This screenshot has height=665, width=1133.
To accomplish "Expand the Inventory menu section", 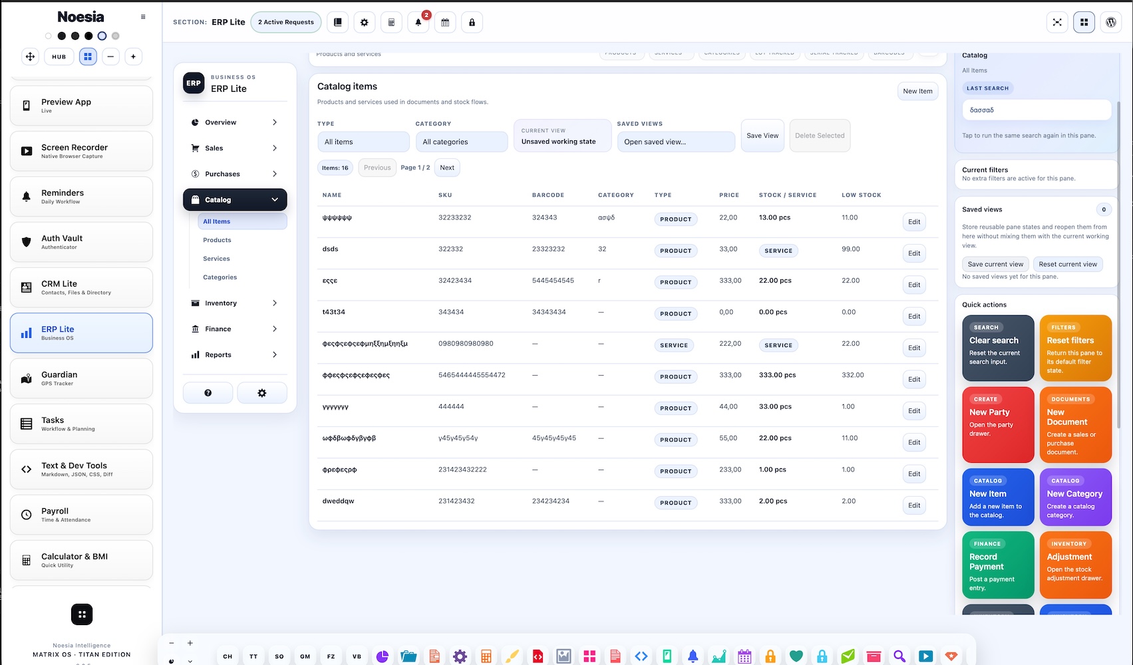I will [235, 303].
